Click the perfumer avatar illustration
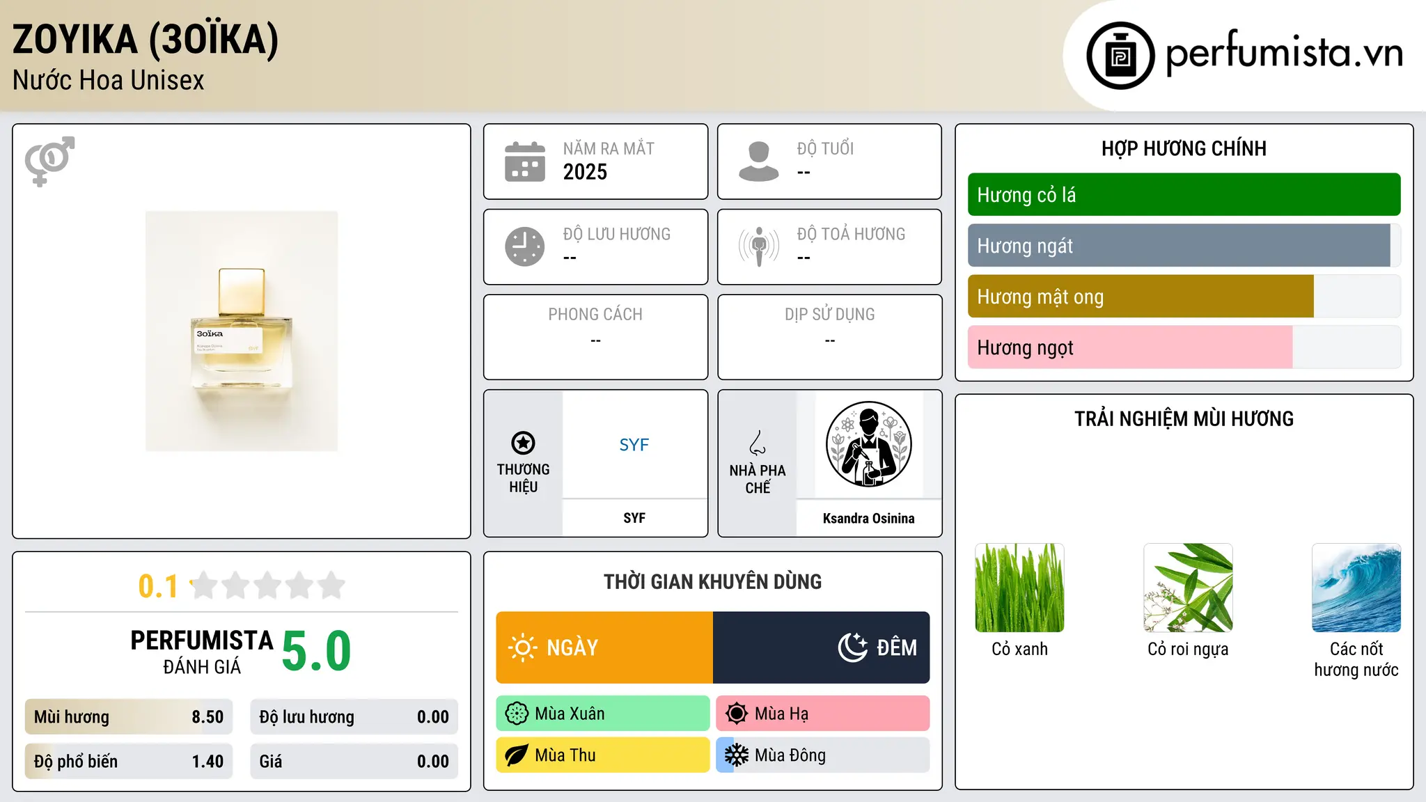 point(868,444)
